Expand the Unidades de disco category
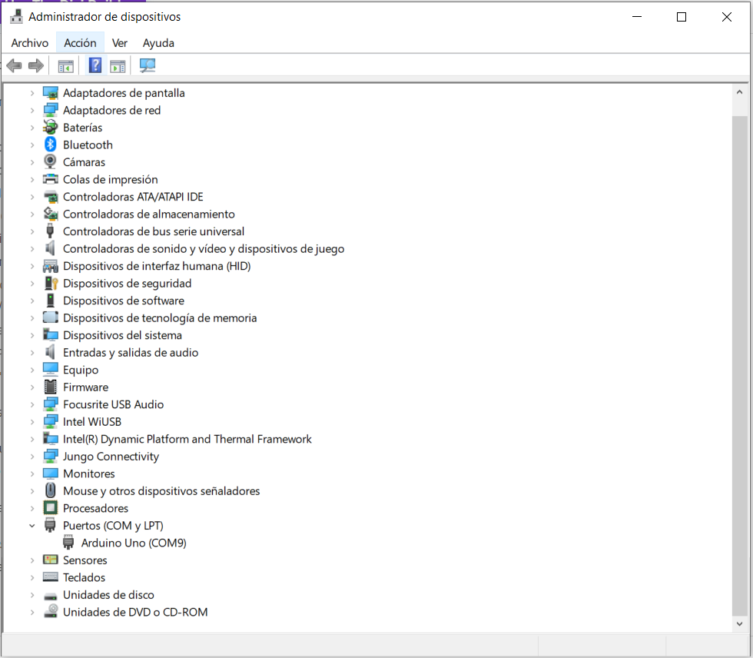Image resolution: width=753 pixels, height=658 pixels. point(32,595)
